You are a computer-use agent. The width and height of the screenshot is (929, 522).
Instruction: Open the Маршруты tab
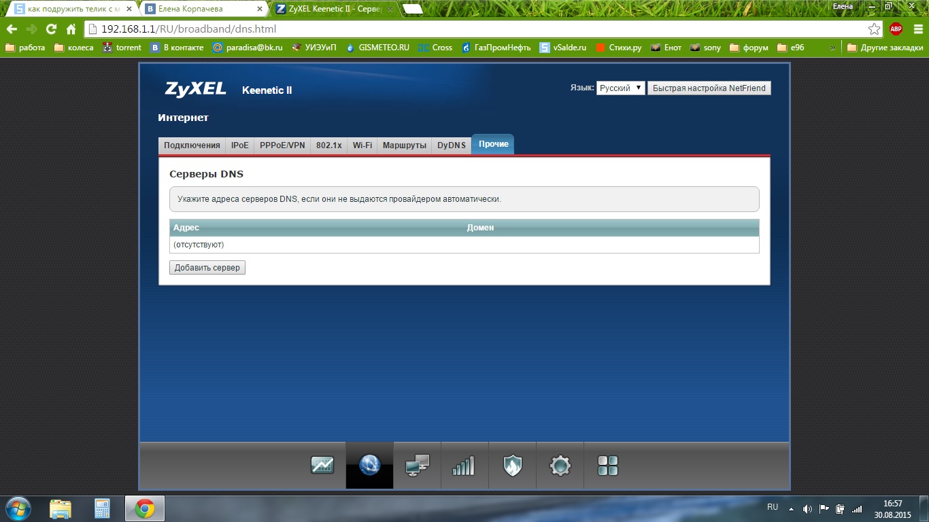point(405,145)
